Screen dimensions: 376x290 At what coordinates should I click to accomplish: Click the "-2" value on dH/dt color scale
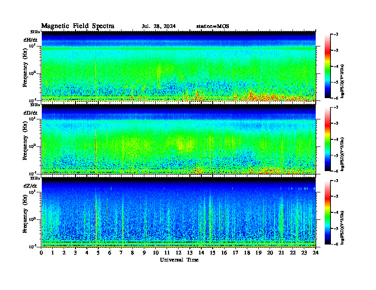click(336, 35)
